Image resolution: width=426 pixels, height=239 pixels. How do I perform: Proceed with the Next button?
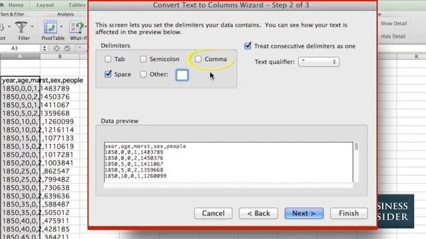click(304, 213)
